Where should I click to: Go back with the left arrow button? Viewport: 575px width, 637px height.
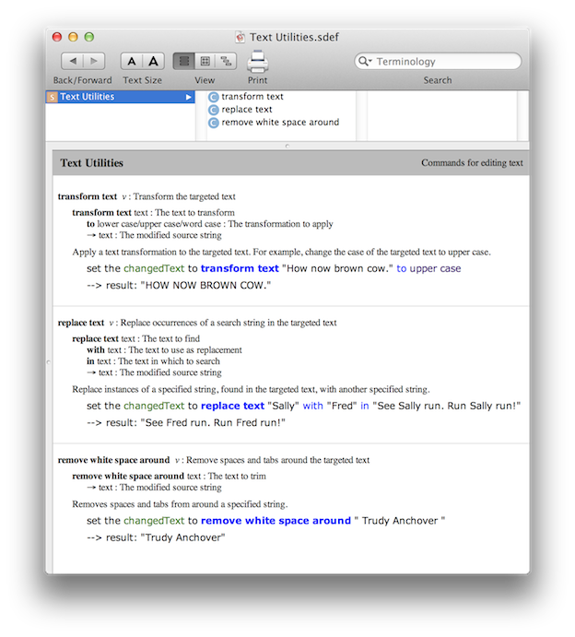(x=72, y=62)
